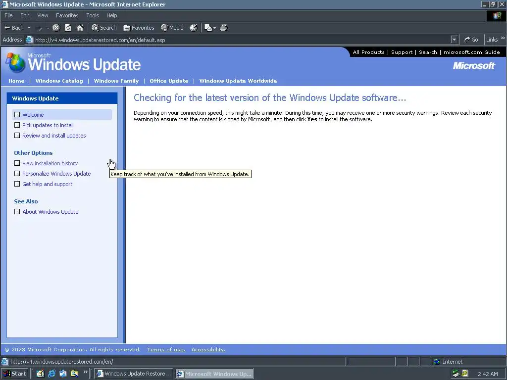
Task: Open the Search link in the black top bar
Action: (x=428, y=52)
